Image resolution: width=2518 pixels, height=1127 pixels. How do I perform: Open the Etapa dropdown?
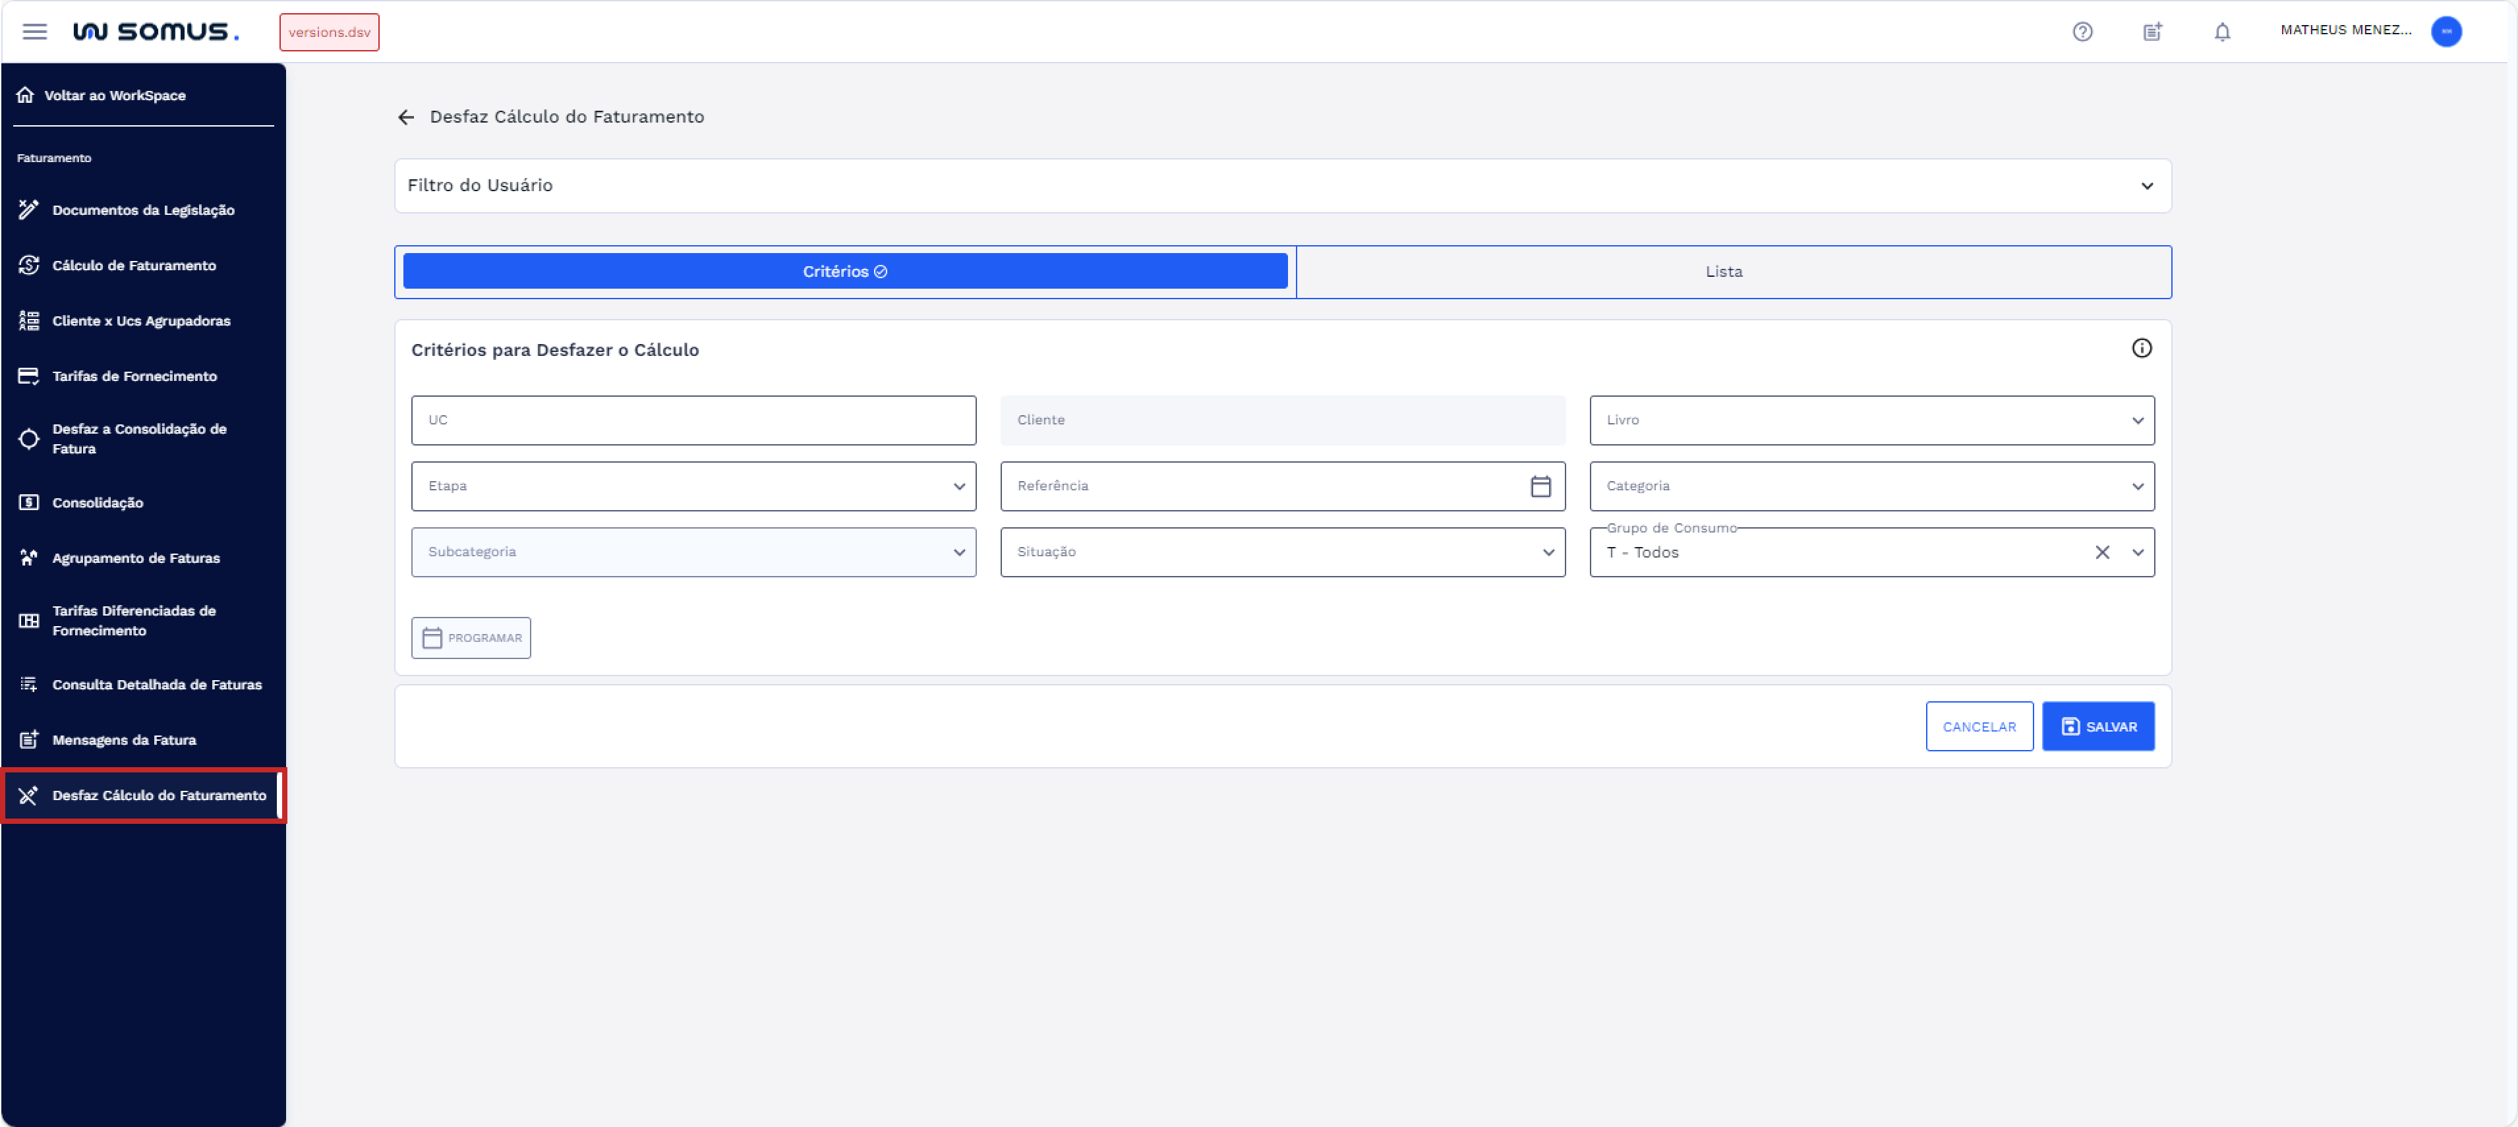coord(693,486)
